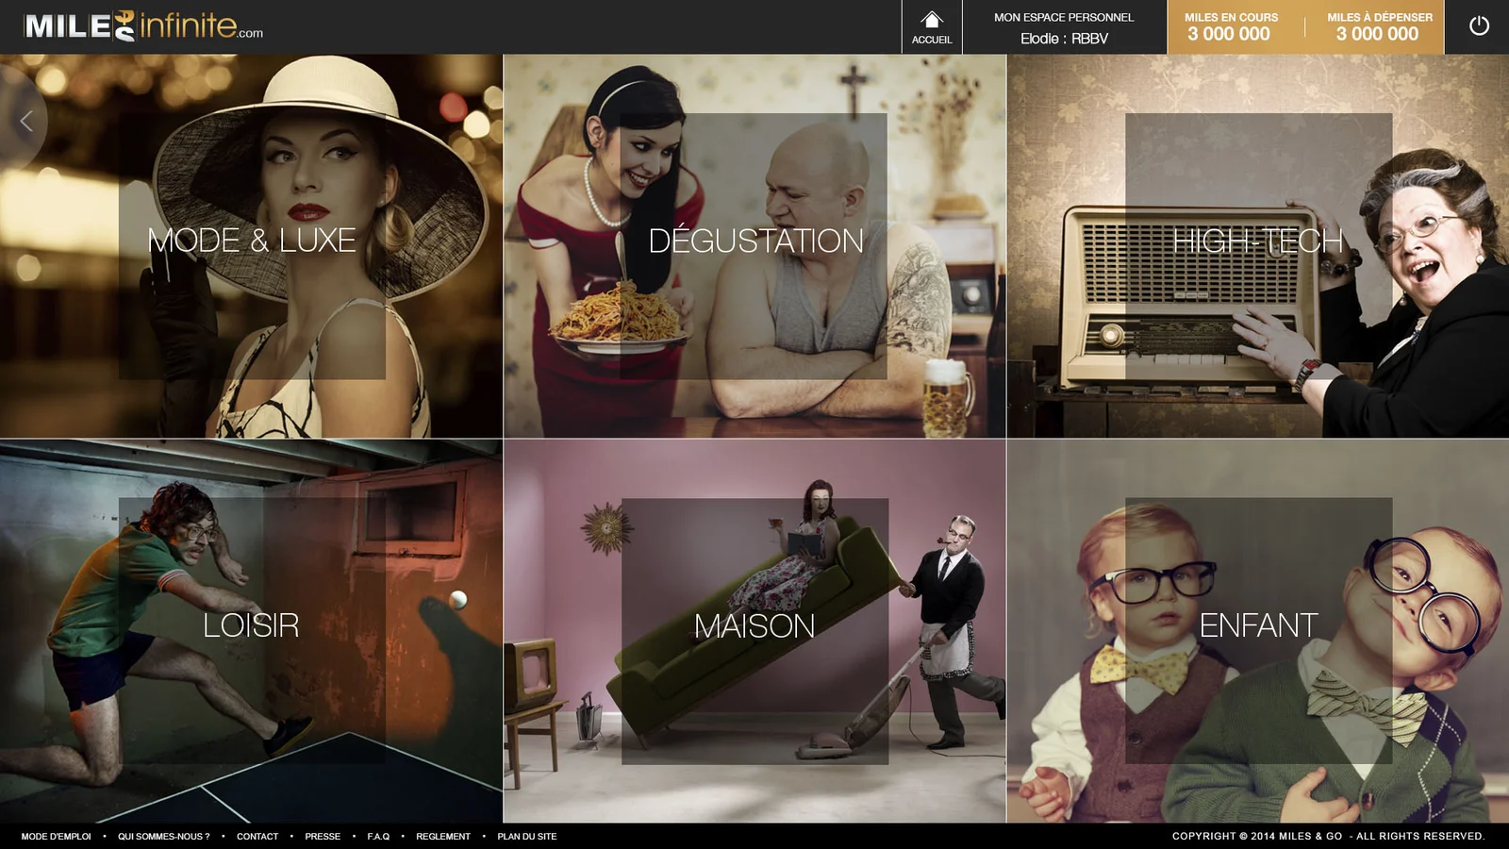Open the Mode d'emploi footer link

(x=57, y=837)
